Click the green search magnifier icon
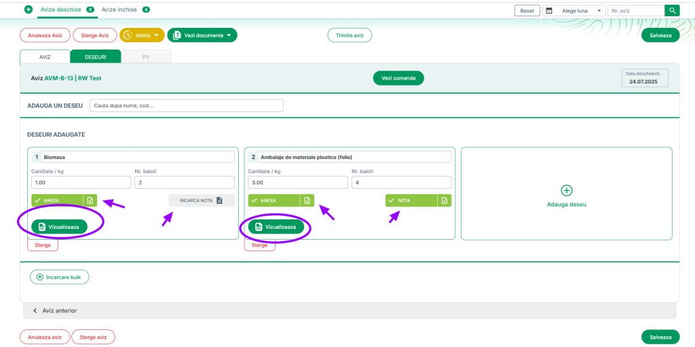 (x=672, y=11)
